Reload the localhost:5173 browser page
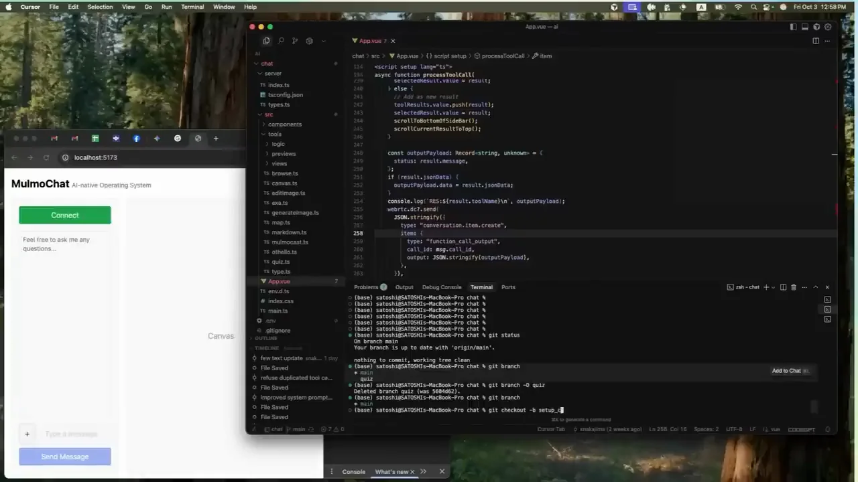 pos(46,157)
